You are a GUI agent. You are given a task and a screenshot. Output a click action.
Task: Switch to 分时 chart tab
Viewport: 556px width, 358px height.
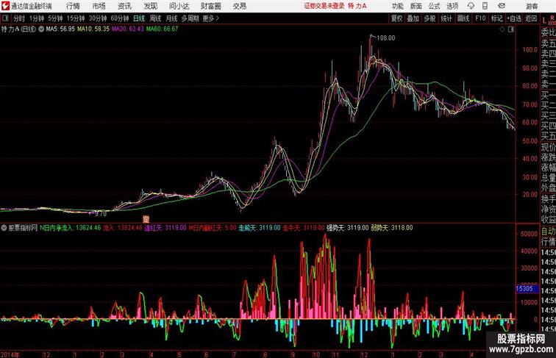pos(19,18)
